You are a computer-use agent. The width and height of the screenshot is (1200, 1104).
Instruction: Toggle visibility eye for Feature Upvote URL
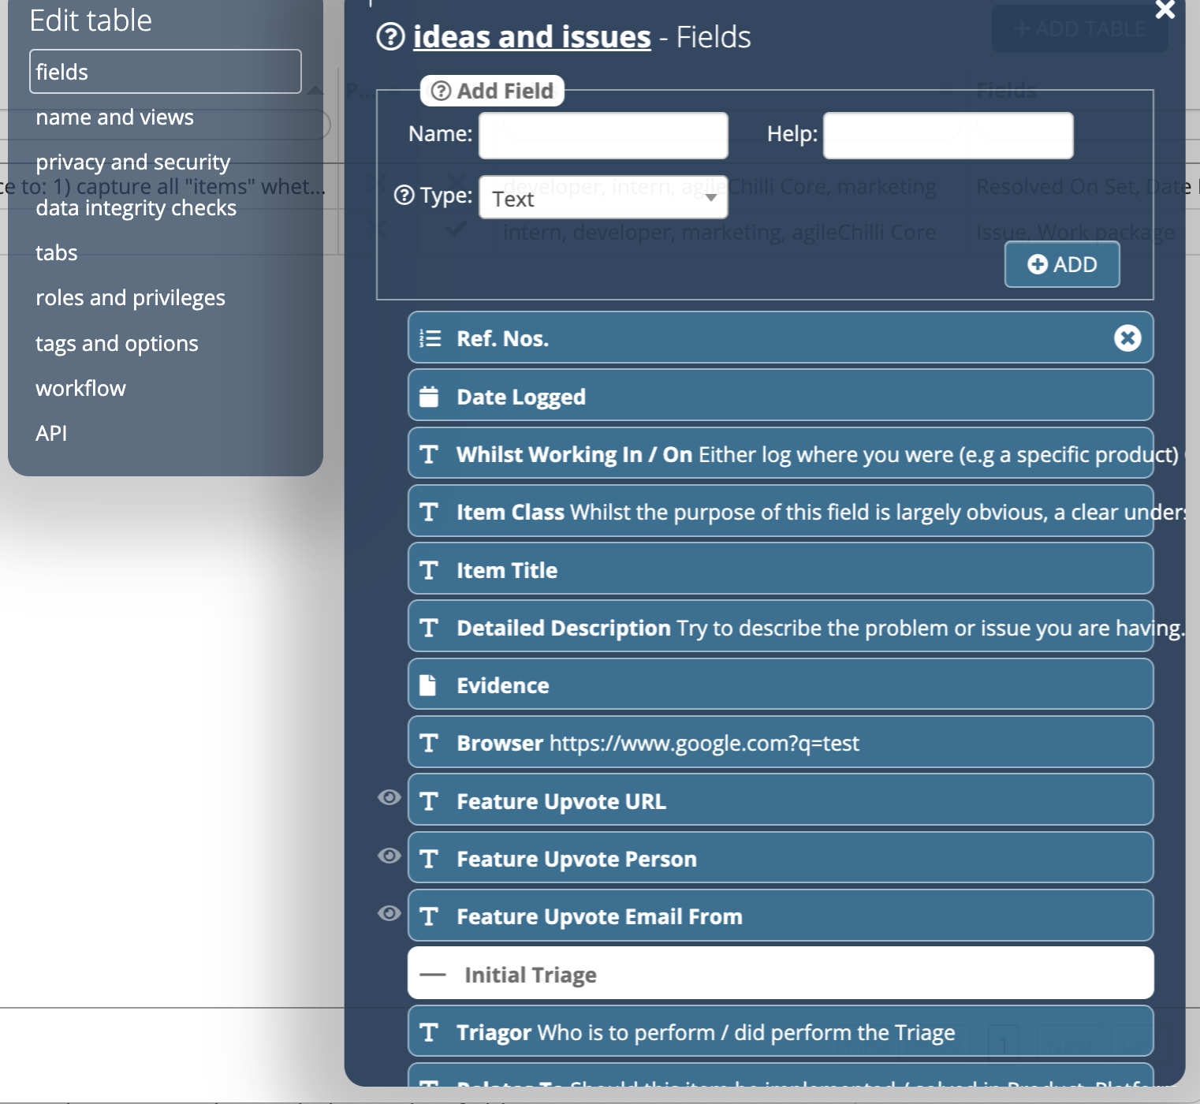coord(389,797)
